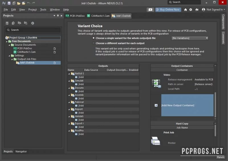
Task: Open the Not Signed In account dropdown
Action: [x=213, y=10]
